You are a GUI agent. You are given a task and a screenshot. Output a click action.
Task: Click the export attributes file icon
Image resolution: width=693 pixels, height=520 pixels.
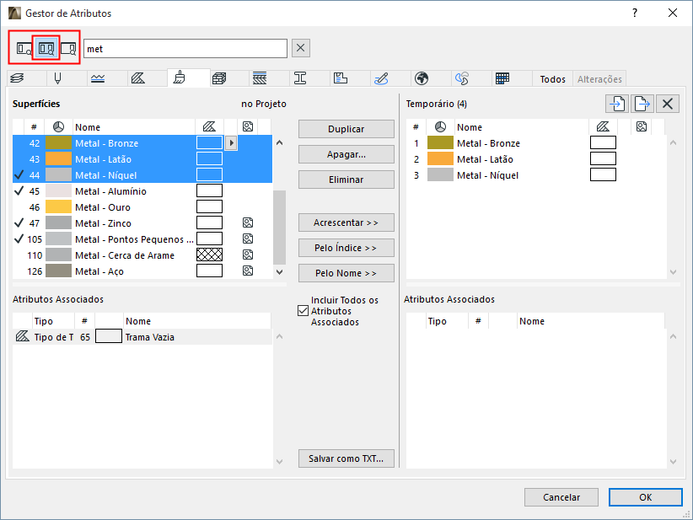tap(642, 104)
